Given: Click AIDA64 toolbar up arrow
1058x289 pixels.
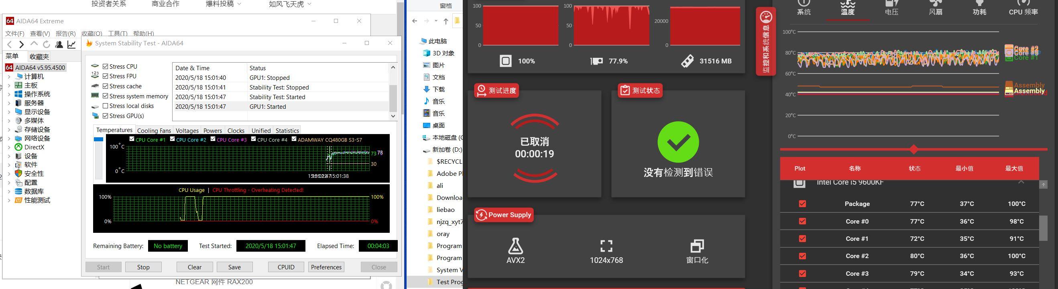Looking at the screenshot, I should [x=34, y=44].
